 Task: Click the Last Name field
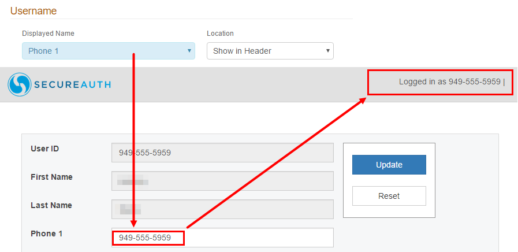(222, 209)
